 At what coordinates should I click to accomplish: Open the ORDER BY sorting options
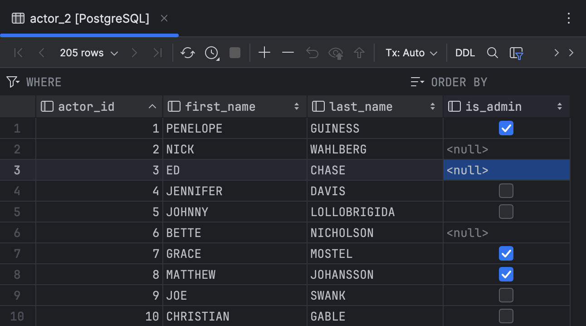click(x=417, y=82)
